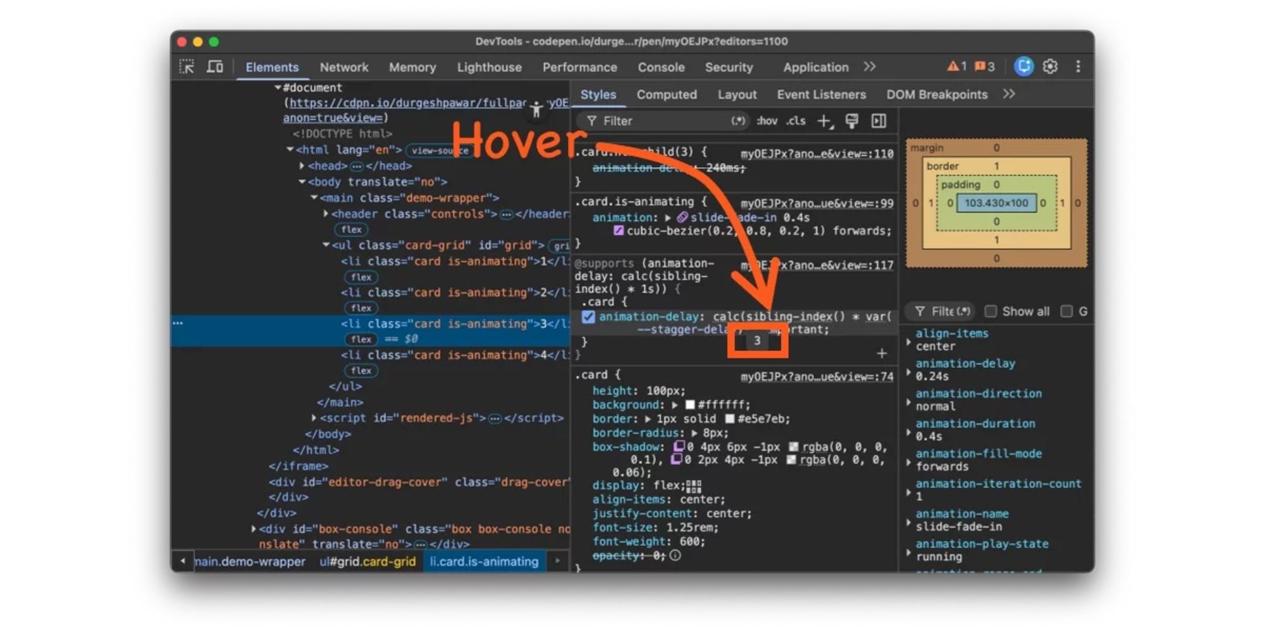Expand the script id="rendered-js" node
This screenshot has height=632, width=1265.
tap(314, 418)
